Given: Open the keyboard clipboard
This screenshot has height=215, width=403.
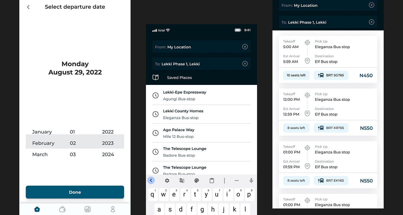Looking at the screenshot, I should tap(212, 180).
